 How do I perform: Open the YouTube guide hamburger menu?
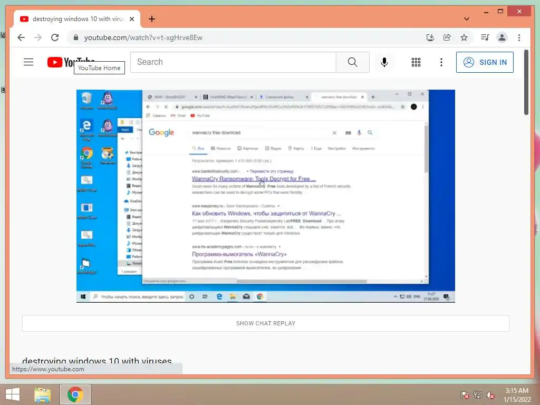28,62
